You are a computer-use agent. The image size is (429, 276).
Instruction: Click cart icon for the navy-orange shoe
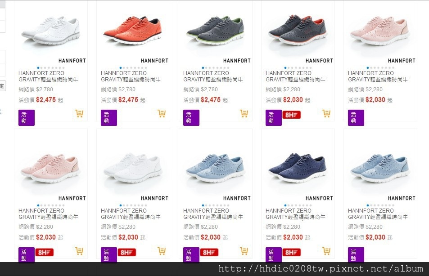pos(326,113)
